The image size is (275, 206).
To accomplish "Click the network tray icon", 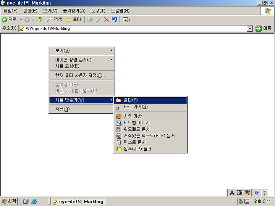I will (241, 201).
